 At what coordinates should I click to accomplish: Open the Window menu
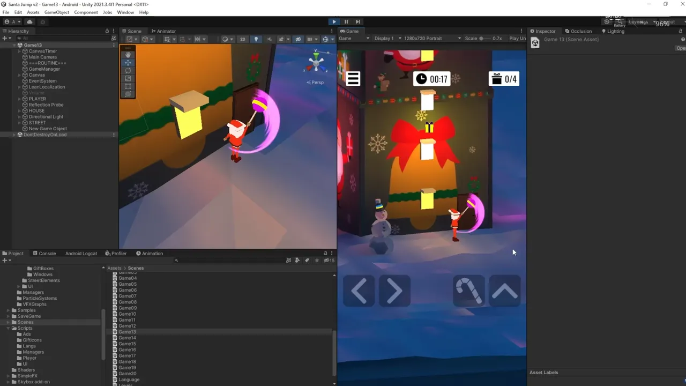pos(125,12)
